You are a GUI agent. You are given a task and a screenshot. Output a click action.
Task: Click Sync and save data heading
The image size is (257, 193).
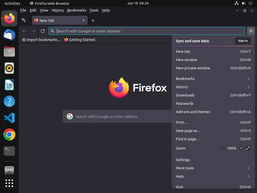pyautogui.click(x=192, y=41)
